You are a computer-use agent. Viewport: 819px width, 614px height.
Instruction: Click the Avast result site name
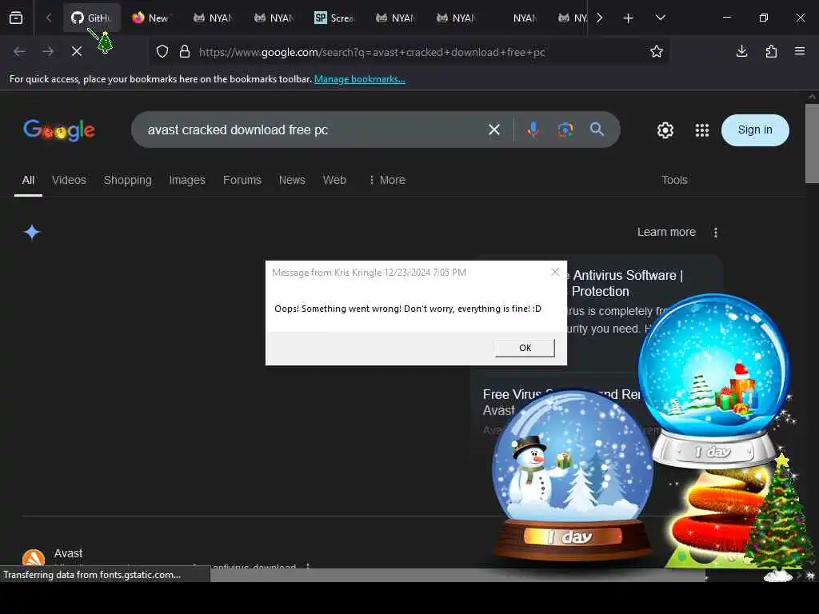pyautogui.click(x=68, y=553)
